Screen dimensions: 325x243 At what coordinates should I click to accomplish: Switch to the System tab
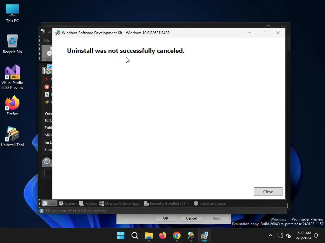point(68,203)
